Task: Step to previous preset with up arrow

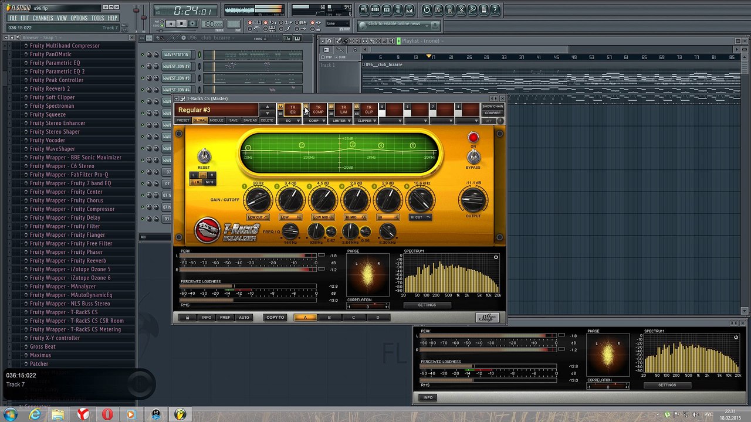Action: [x=268, y=107]
